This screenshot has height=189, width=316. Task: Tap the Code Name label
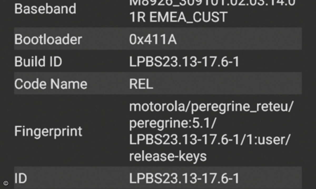[x=51, y=84]
